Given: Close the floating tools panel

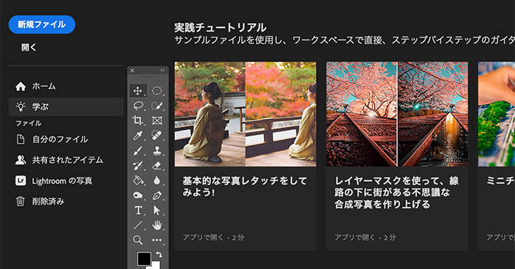Looking at the screenshot, I should point(132,71).
